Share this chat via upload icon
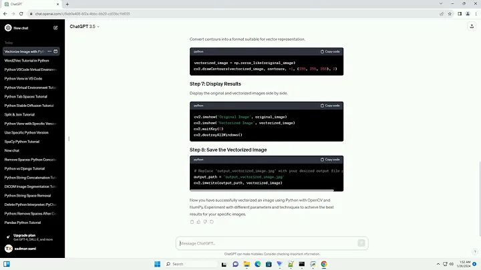 [x=472, y=26]
